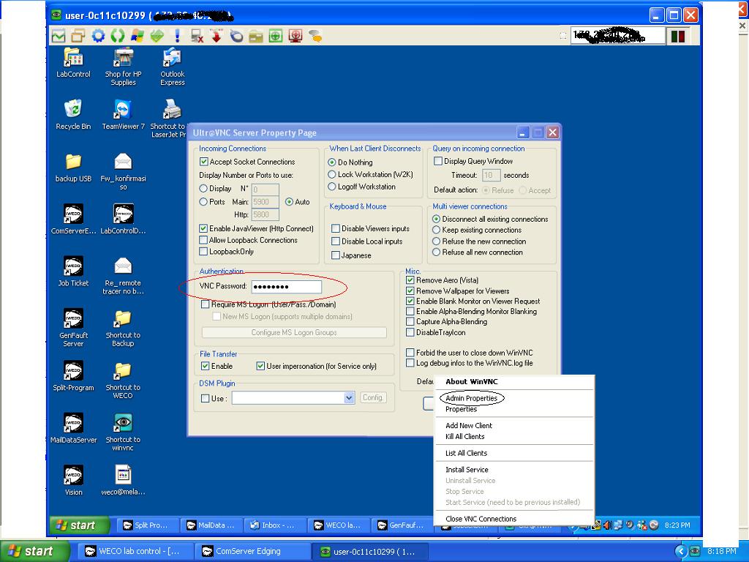Click the green select single window icon
749x562 pixels.
point(276,36)
